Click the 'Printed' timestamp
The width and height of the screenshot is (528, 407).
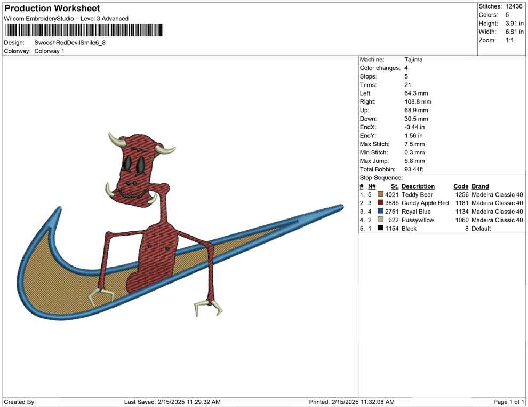(351, 402)
